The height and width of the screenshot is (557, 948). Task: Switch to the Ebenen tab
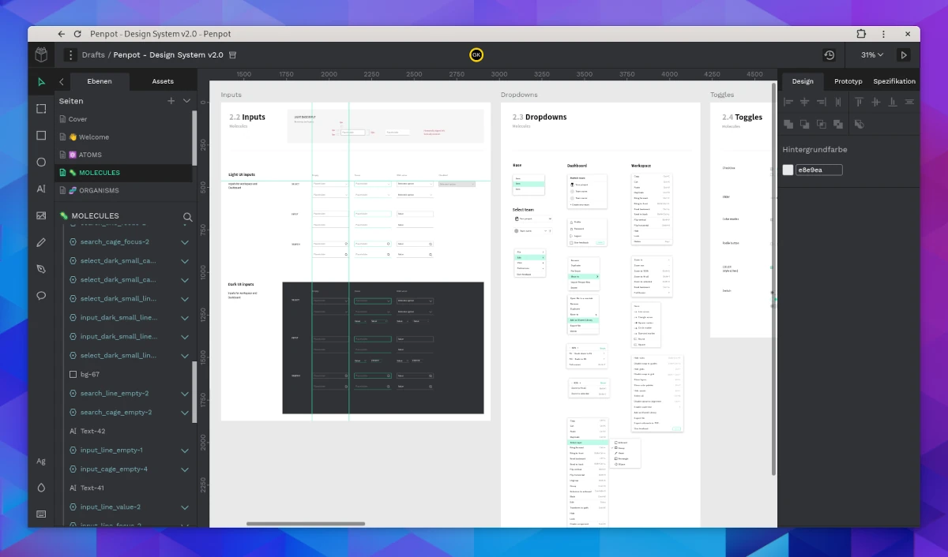[100, 81]
